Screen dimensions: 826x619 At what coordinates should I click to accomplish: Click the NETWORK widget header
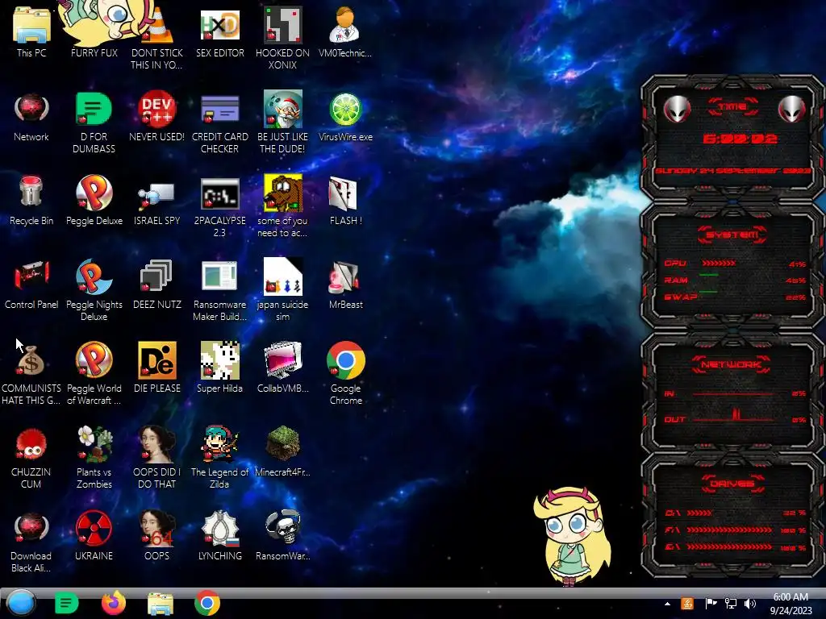point(732,364)
